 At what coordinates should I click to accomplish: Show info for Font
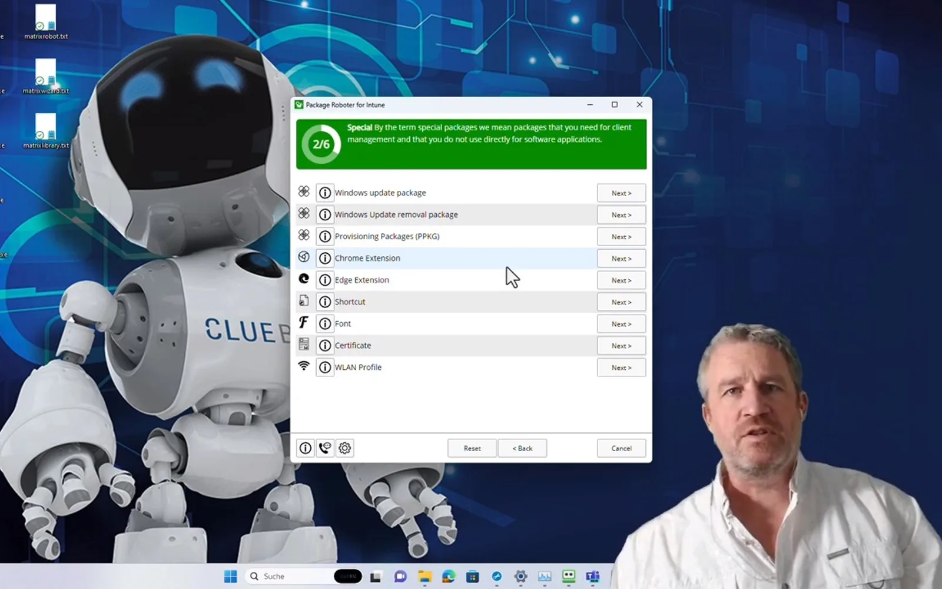pyautogui.click(x=325, y=323)
